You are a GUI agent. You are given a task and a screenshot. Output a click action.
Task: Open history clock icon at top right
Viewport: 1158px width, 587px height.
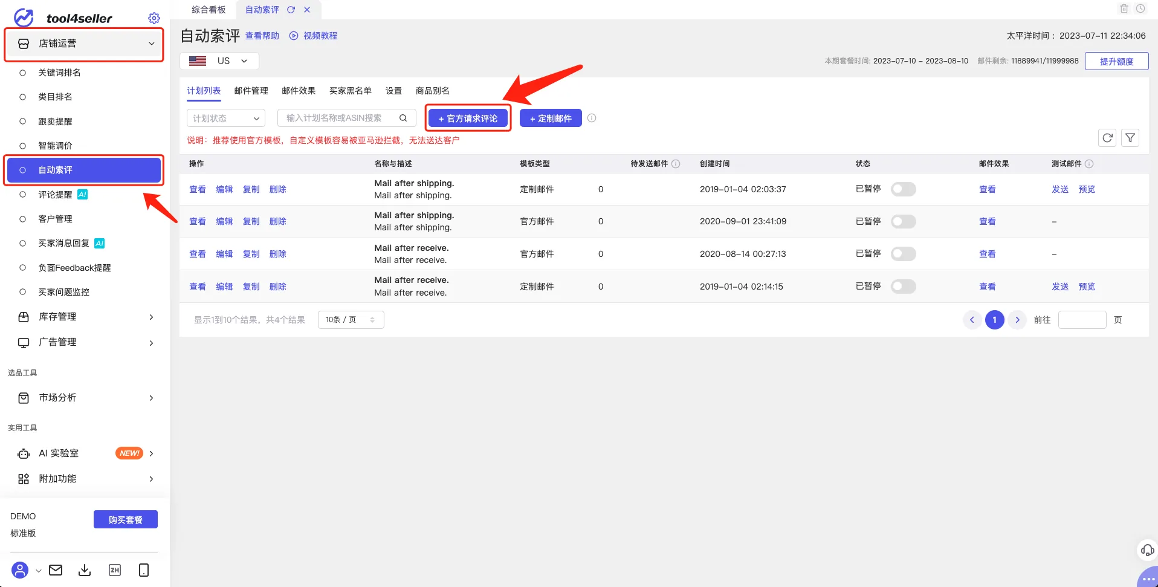point(1140,8)
